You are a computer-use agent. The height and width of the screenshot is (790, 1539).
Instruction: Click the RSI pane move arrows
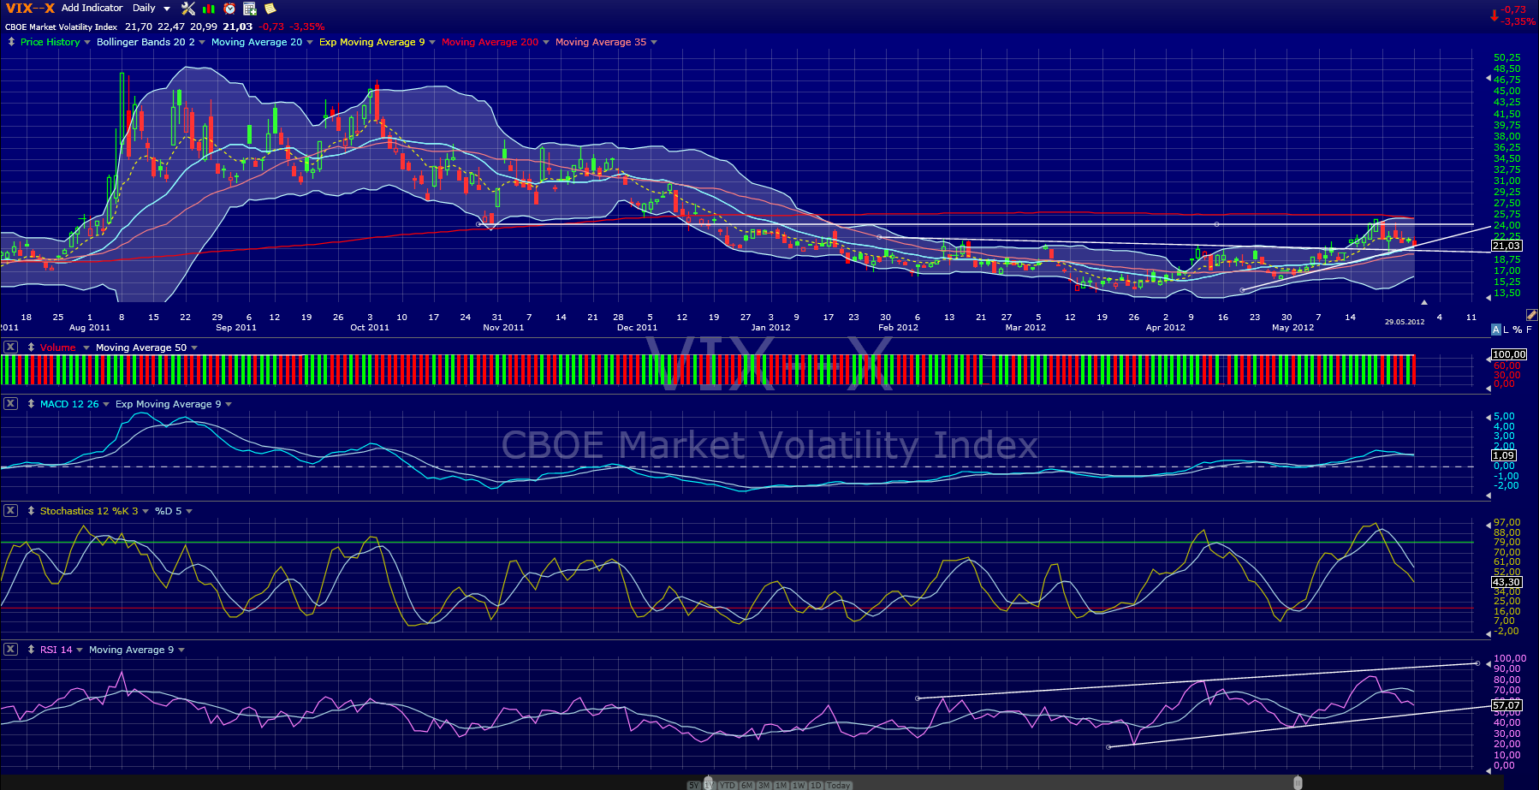(31, 650)
